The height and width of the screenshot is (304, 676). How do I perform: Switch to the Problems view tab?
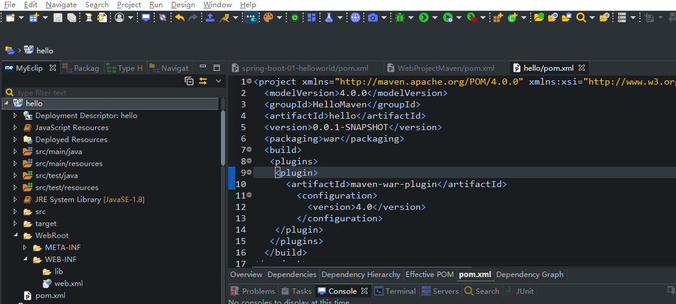pos(253,291)
